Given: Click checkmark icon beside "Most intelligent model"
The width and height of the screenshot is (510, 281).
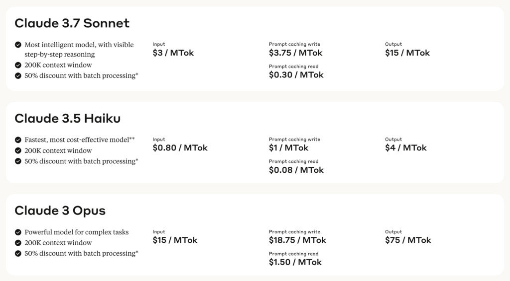Looking at the screenshot, I should coord(18,45).
